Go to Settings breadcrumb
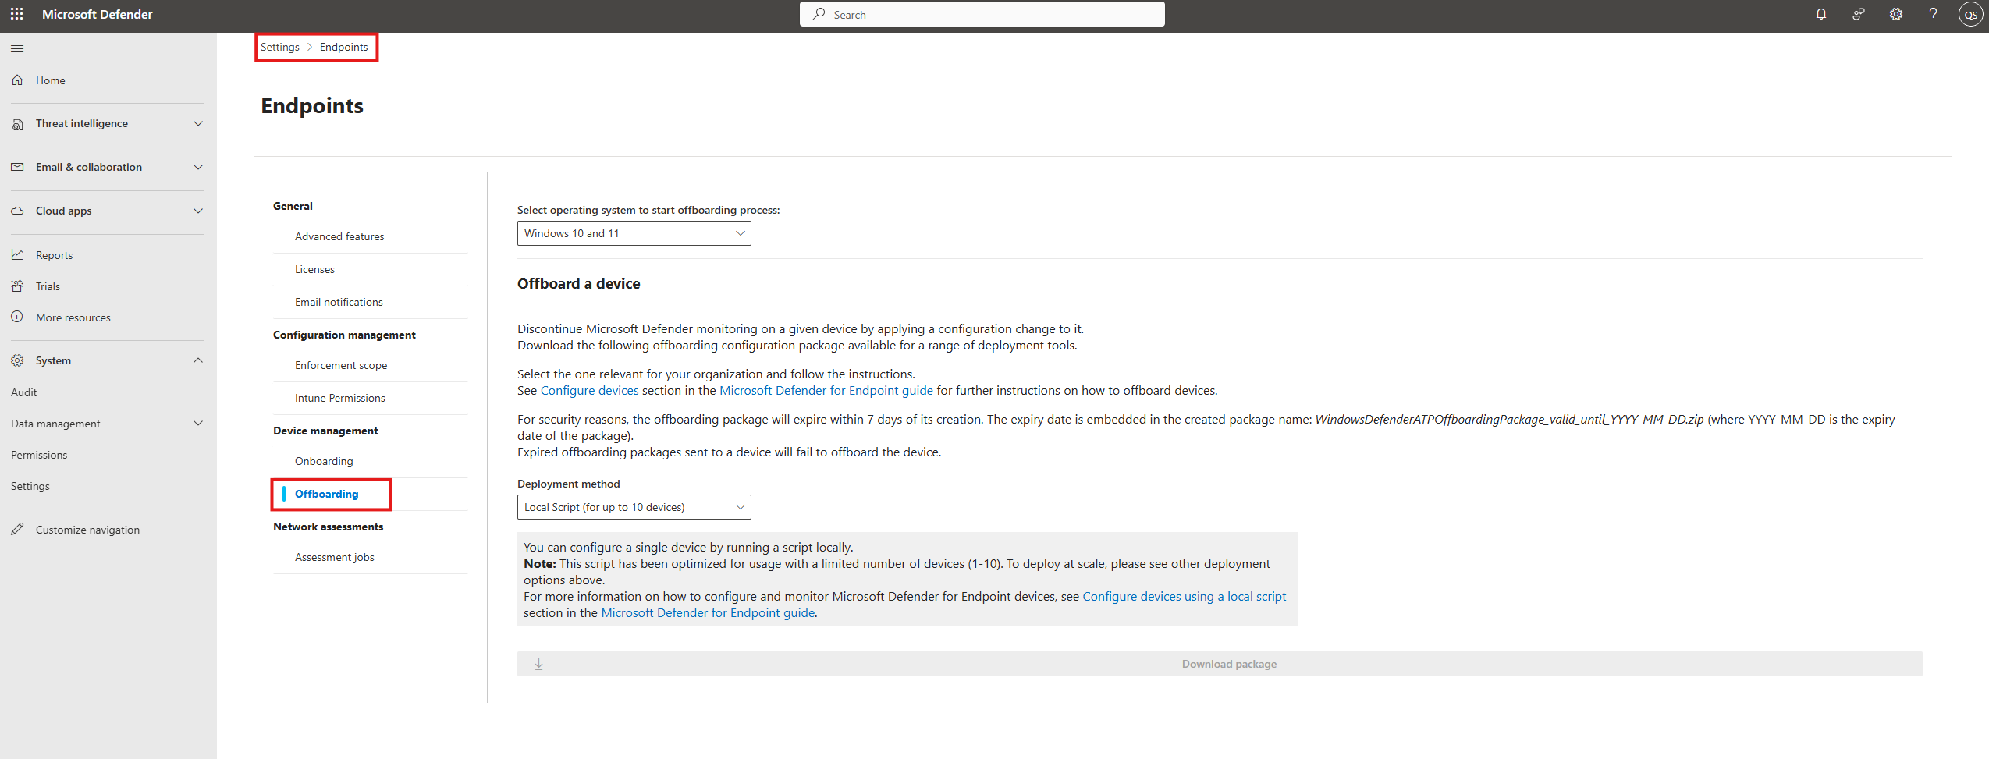Image resolution: width=1989 pixels, height=759 pixels. coord(279,47)
